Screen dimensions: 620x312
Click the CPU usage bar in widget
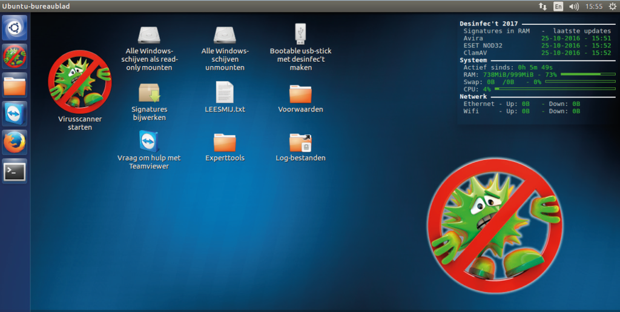click(555, 89)
